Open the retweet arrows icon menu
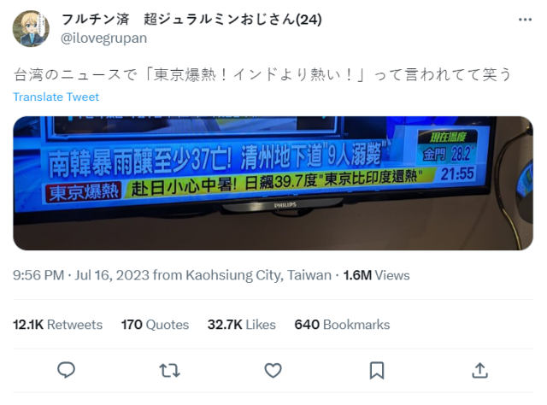Viewport: 547px width, 405px height. [169, 371]
